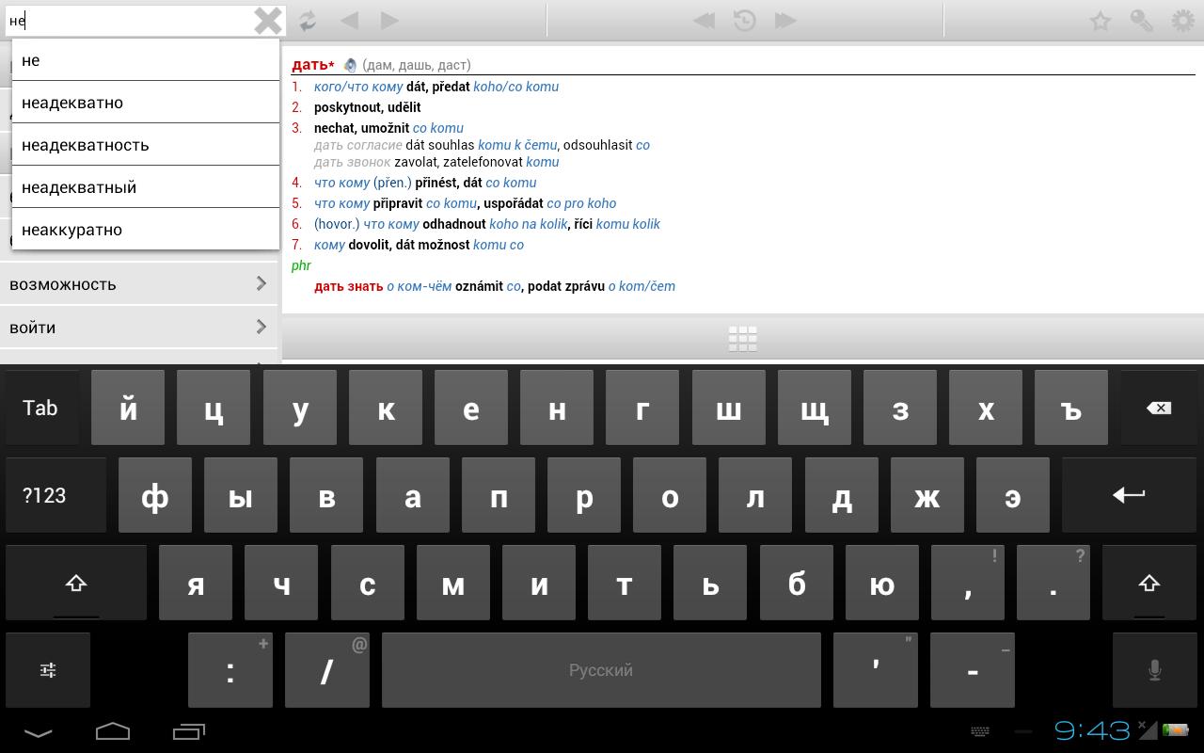Open keyboard input options key
Screen dimensions: 1204x753
point(48,670)
